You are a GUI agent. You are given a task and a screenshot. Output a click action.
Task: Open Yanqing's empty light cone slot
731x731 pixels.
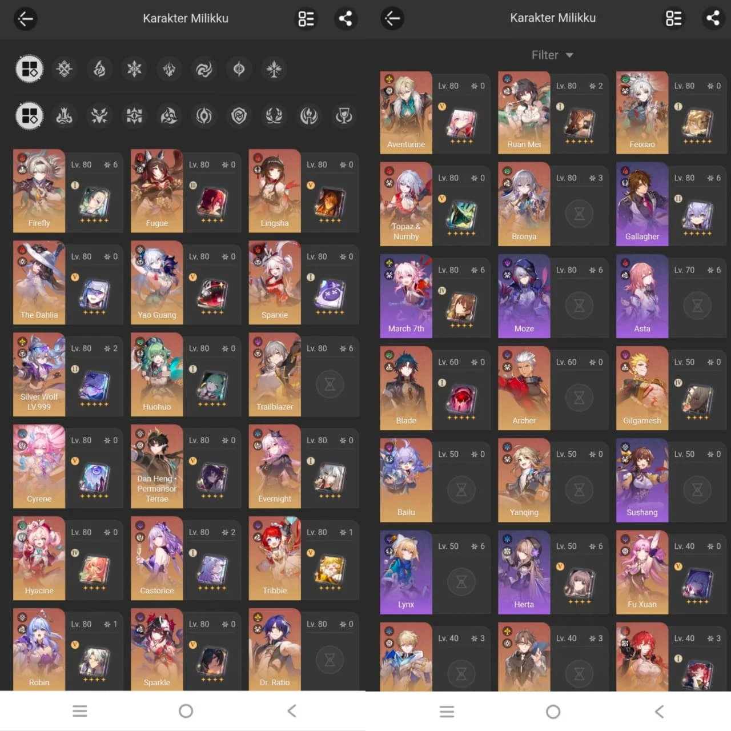point(579,489)
